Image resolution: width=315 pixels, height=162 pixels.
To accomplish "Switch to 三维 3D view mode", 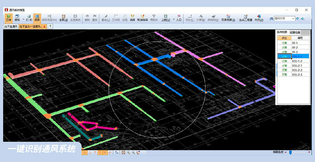I will click(x=8, y=18).
